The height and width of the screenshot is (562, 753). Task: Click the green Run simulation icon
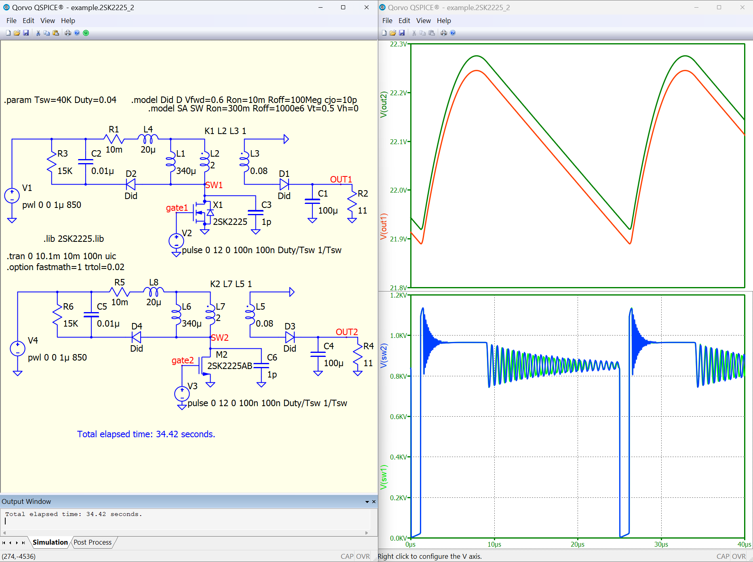[x=86, y=33]
